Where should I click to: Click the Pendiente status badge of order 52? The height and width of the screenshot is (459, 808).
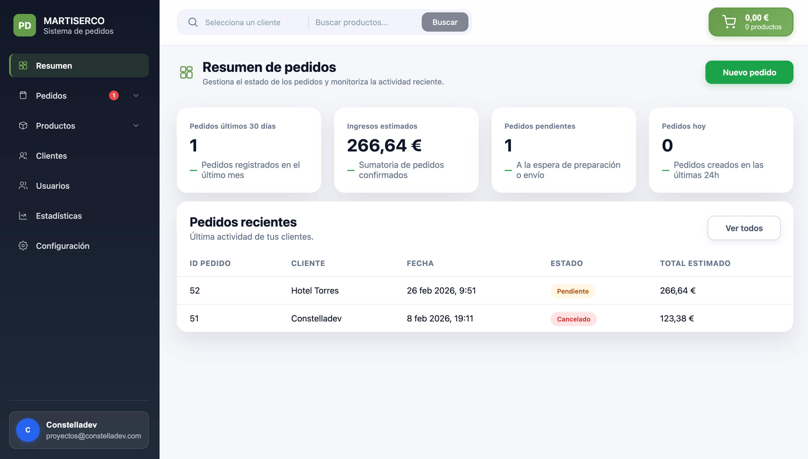point(573,291)
